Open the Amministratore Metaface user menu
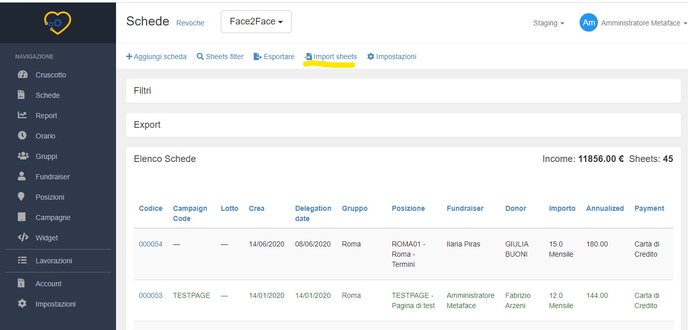This screenshot has width=688, height=330. [643, 23]
